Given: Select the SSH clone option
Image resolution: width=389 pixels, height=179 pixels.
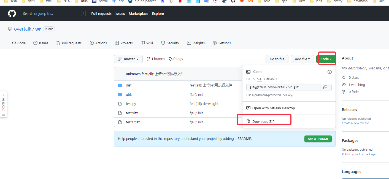Looking at the screenshot, I should point(260,79).
